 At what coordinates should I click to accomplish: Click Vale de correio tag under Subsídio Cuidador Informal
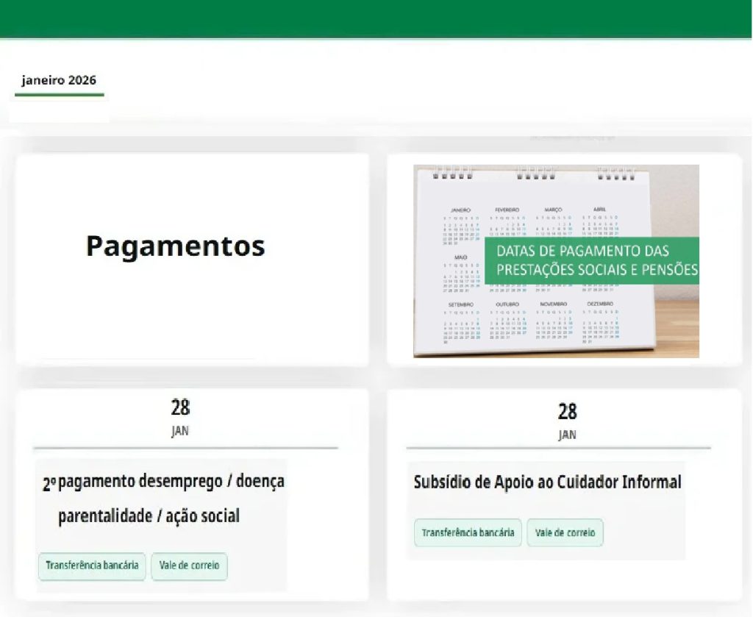tap(565, 532)
